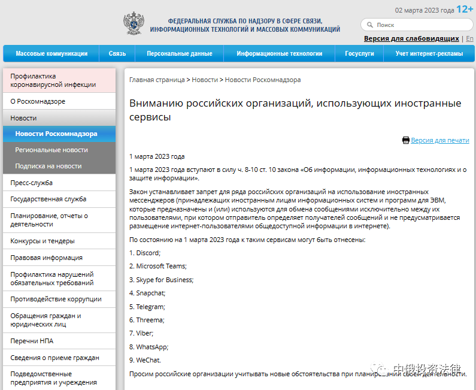Click paragraph starting Закон устанавливает запрет
Screen dimensions: 476x390
295,209
